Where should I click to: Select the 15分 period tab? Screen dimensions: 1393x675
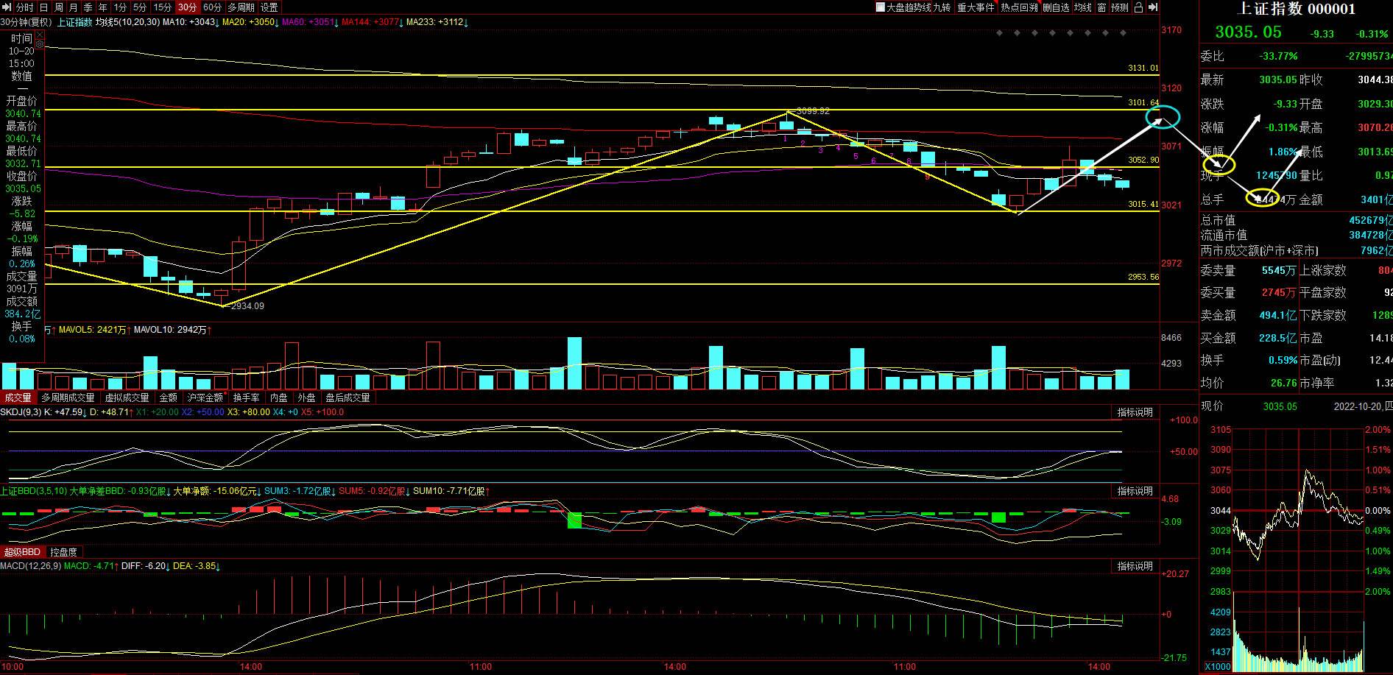pos(163,7)
